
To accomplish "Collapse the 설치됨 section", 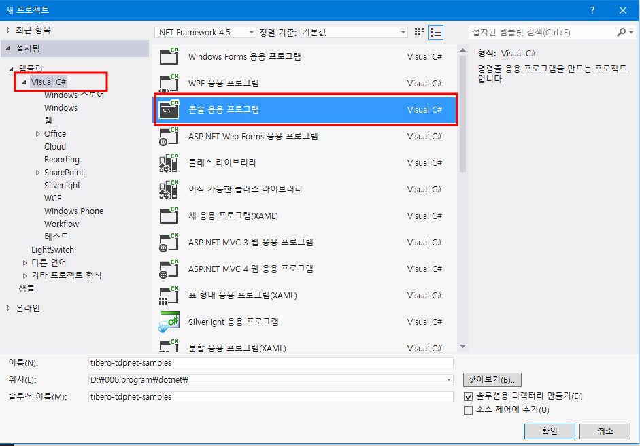I will [x=8, y=48].
